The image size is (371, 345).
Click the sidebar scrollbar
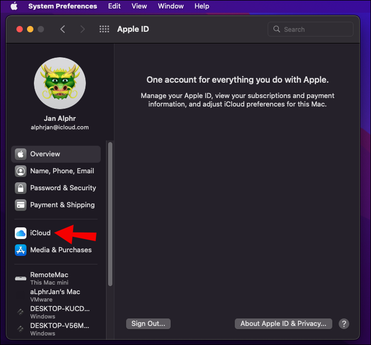tap(110, 212)
